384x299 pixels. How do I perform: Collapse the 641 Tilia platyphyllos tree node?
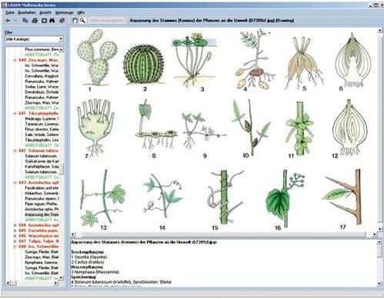pos(15,113)
